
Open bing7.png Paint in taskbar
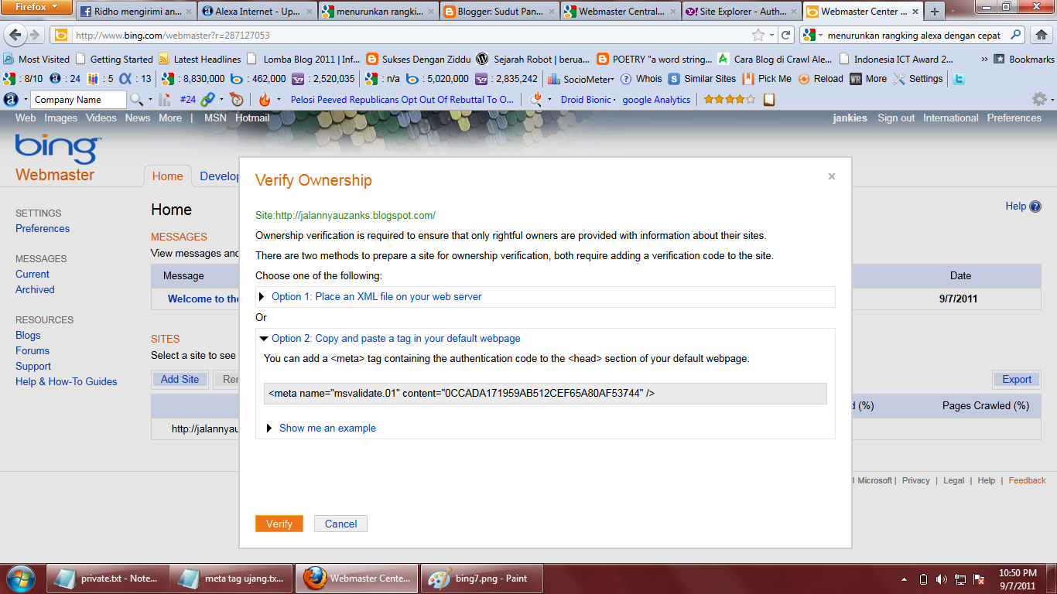[x=481, y=579]
